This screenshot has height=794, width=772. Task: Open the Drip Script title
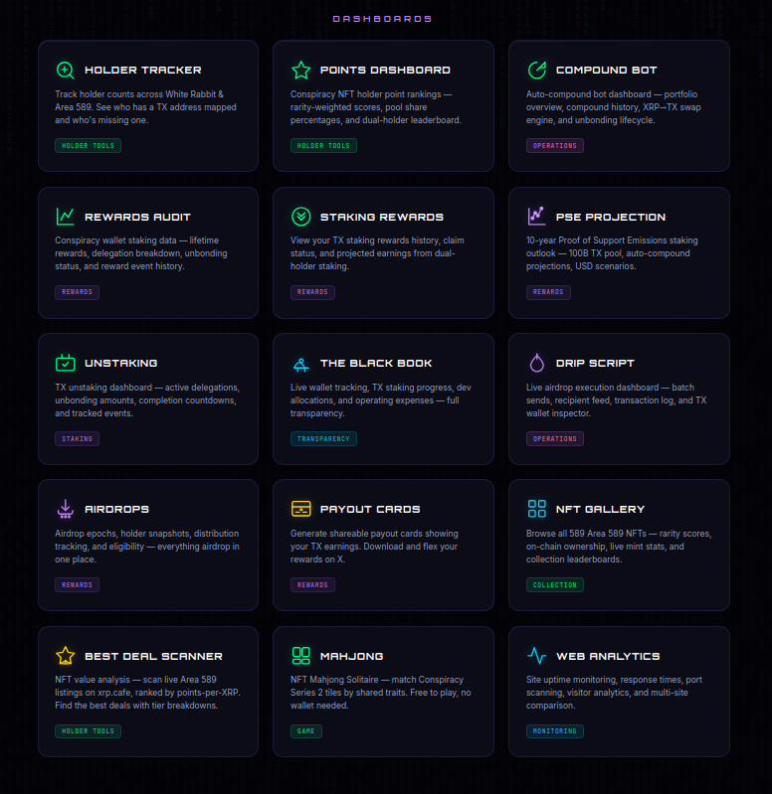pyautogui.click(x=595, y=363)
